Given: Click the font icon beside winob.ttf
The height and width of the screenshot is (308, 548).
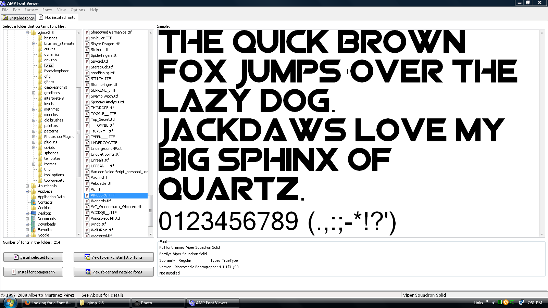Looking at the screenshot, I should pyautogui.click(x=87, y=224).
